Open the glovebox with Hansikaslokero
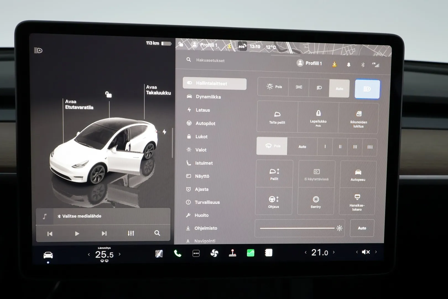Screen dimensions: 448x299 [x=357, y=202]
